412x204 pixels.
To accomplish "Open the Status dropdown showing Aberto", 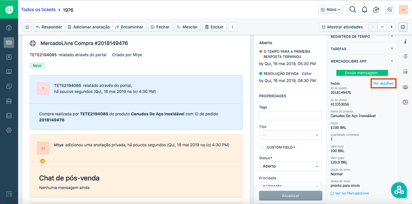I will [x=290, y=166].
